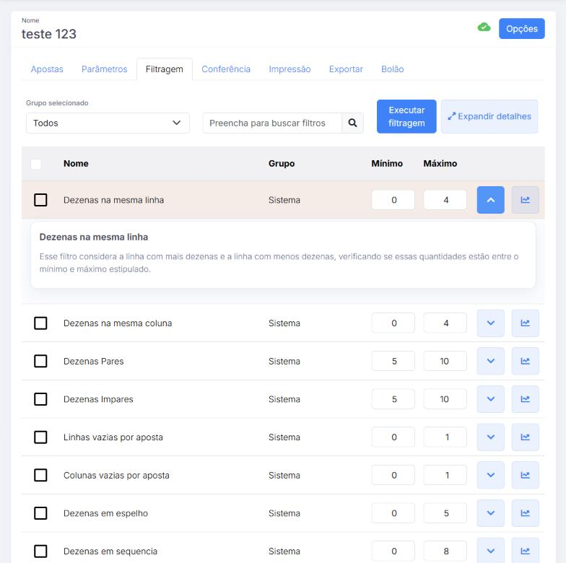This screenshot has height=563, width=566.
Task: Expand details of Linhas vazias por aposta
Action: (491, 437)
